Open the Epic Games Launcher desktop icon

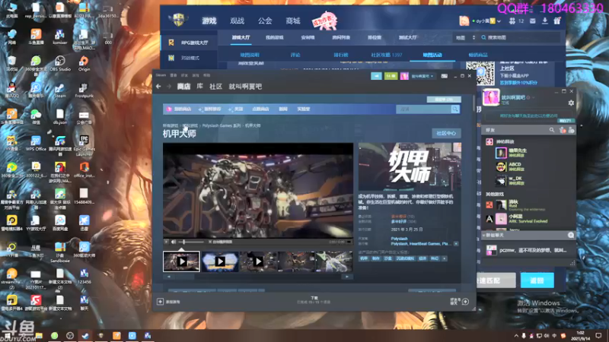coord(84,146)
